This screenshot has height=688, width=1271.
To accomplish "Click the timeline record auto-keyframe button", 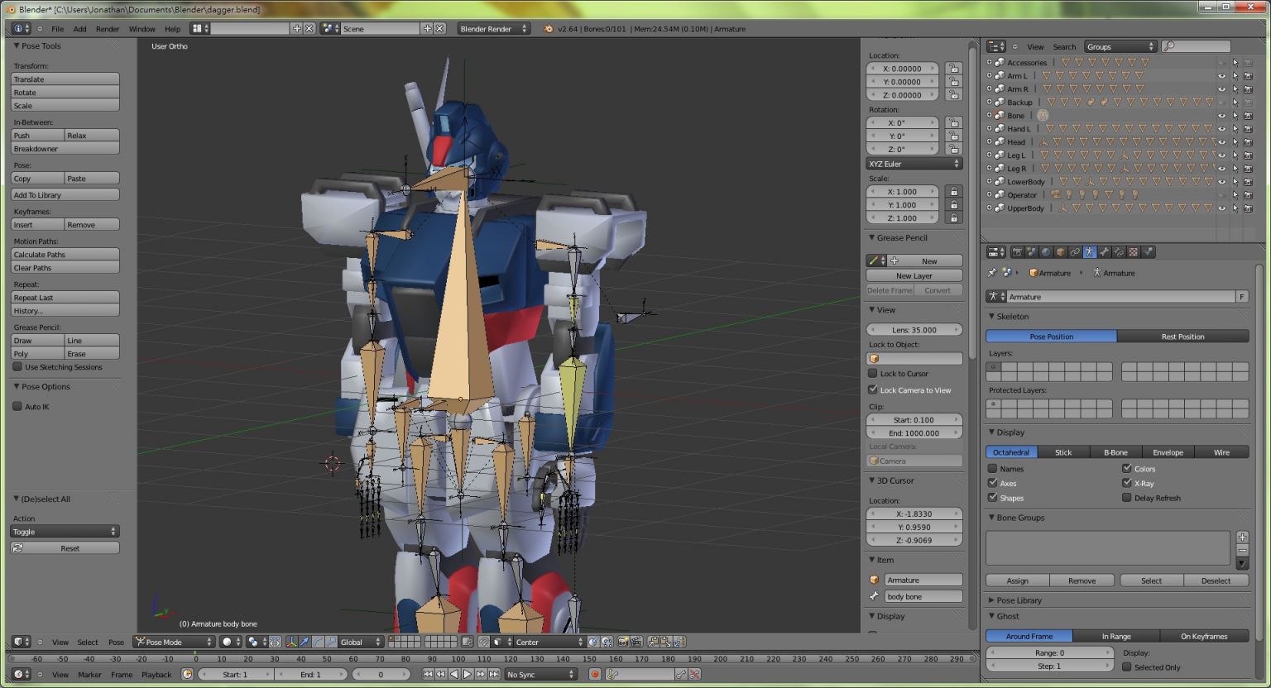I will pyautogui.click(x=594, y=674).
